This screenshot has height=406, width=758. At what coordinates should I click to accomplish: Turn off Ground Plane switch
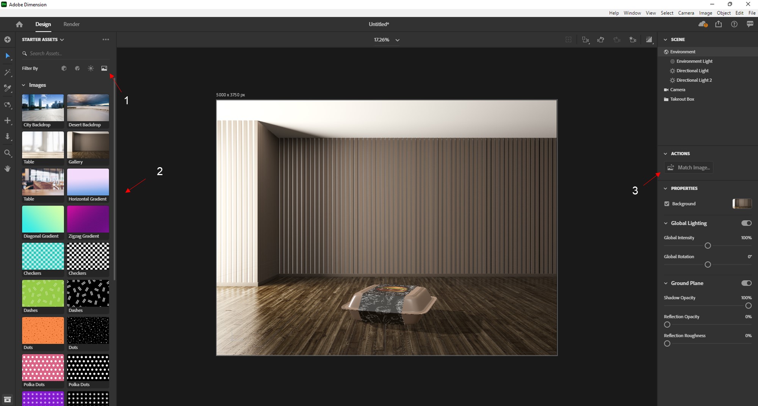(747, 283)
